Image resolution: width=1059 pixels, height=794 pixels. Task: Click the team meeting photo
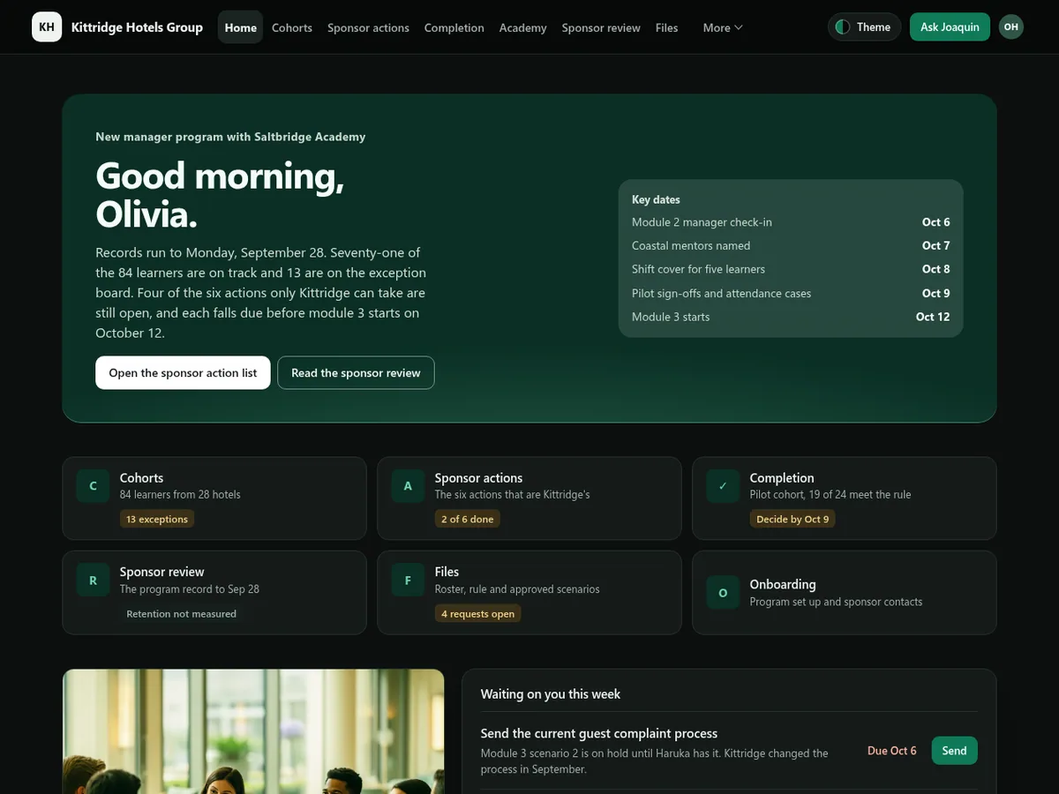[253, 731]
